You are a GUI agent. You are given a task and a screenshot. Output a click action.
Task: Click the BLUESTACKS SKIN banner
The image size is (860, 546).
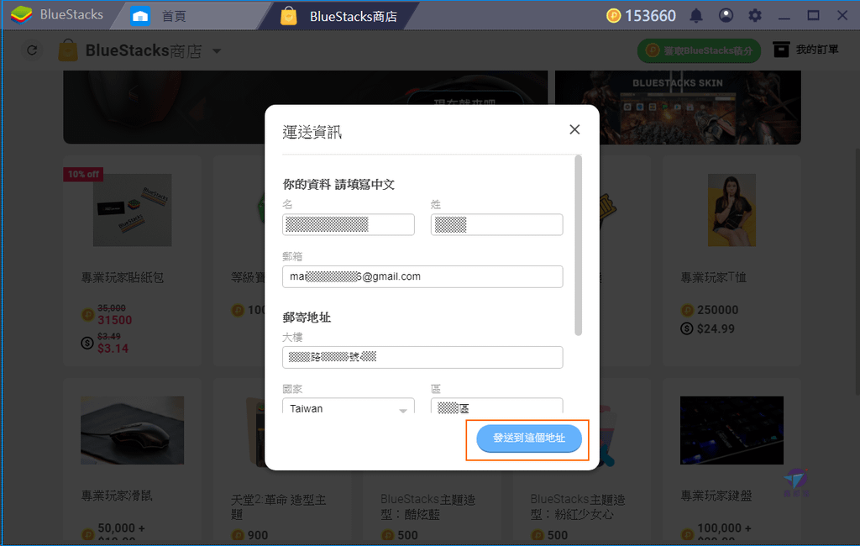678,107
